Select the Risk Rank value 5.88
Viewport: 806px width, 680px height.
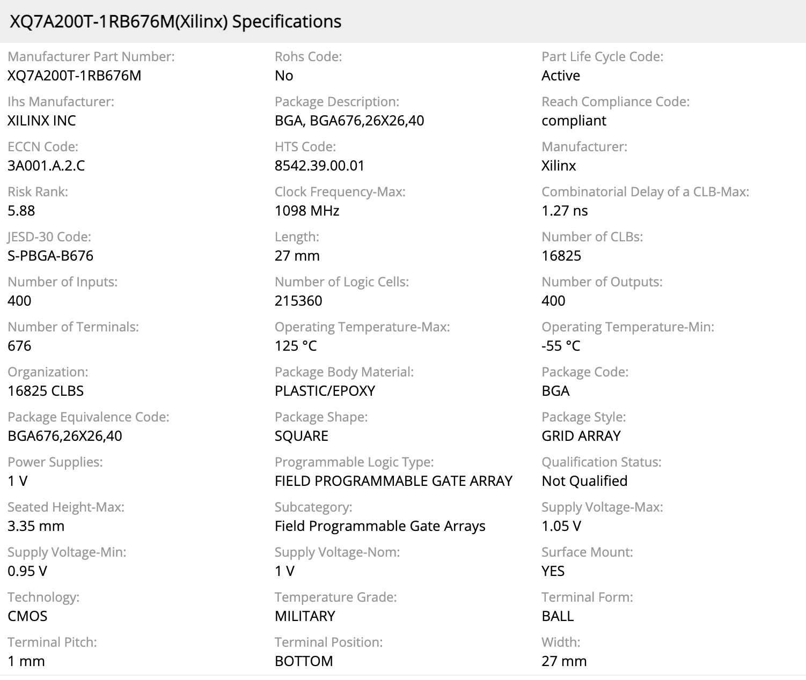click(21, 211)
